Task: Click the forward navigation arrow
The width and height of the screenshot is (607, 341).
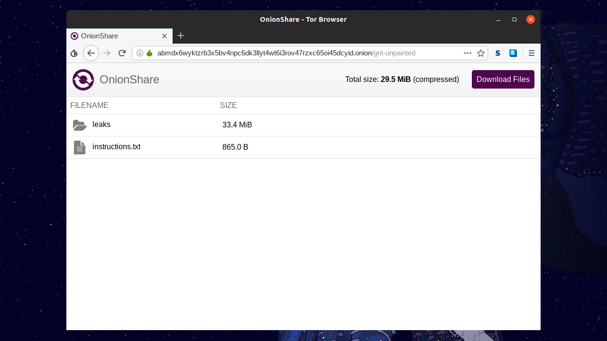Action: coord(107,53)
